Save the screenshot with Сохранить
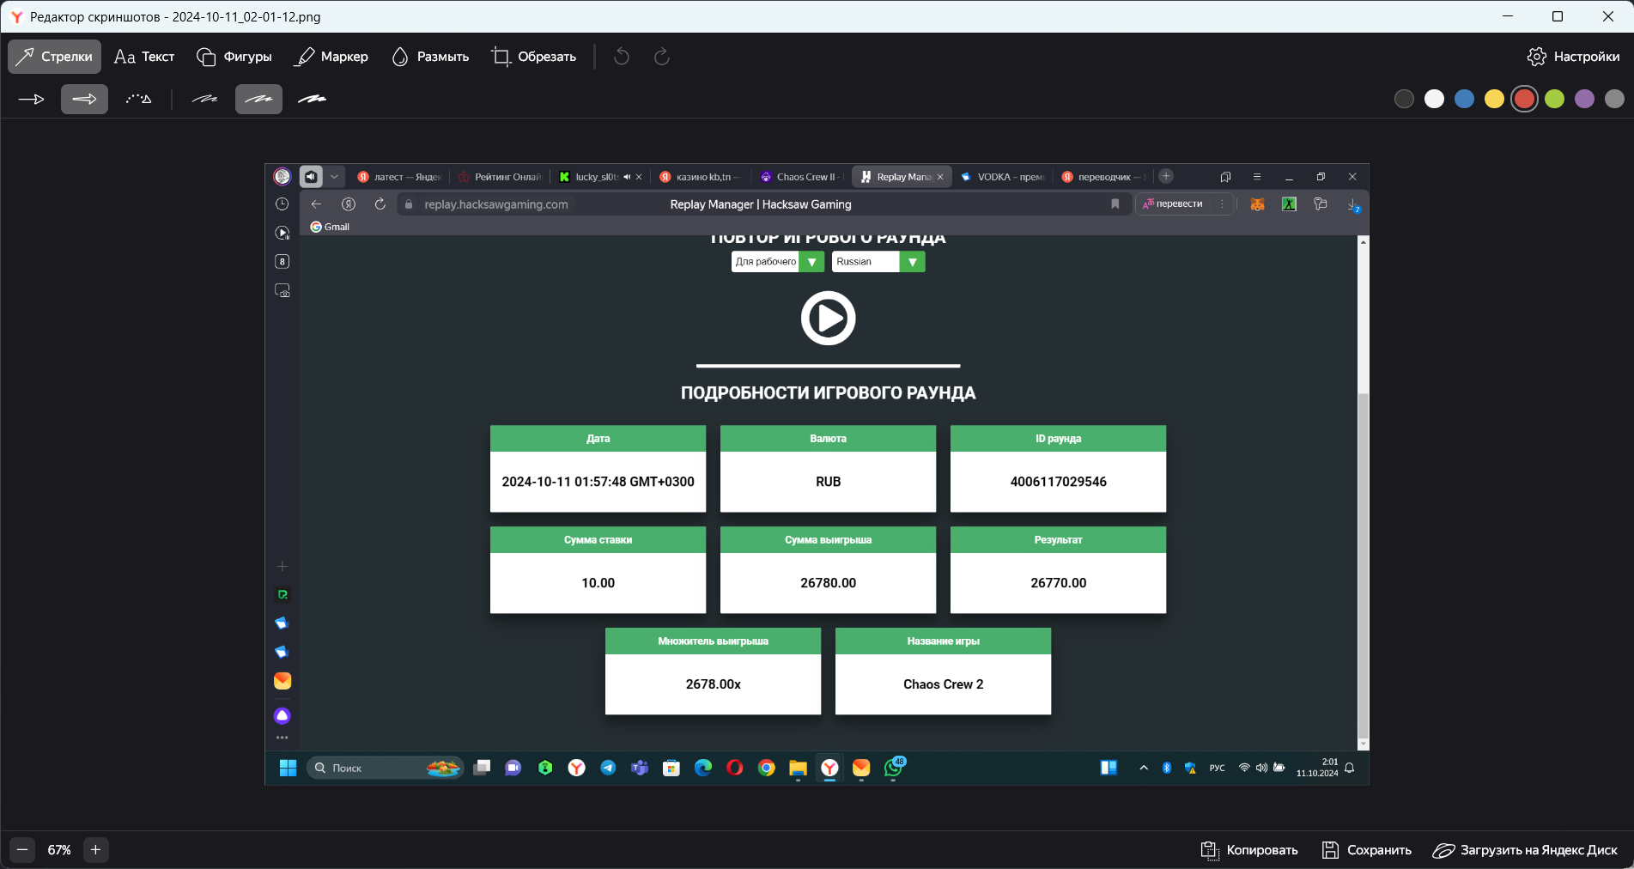1634x869 pixels. pos(1367,850)
